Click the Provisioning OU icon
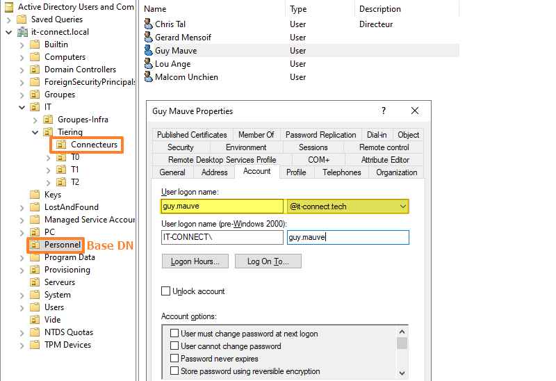Screen dimensions: 556x381 click(35, 270)
